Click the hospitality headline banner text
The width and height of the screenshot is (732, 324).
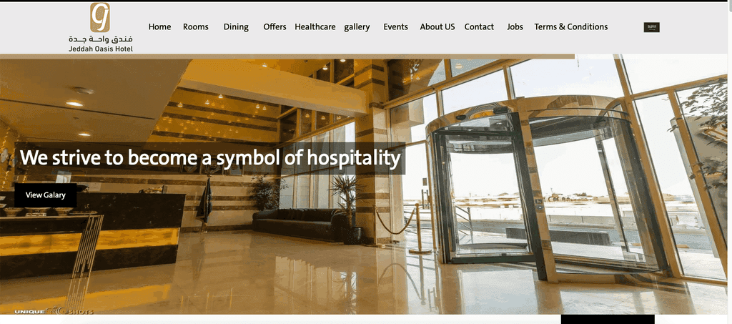coord(210,158)
